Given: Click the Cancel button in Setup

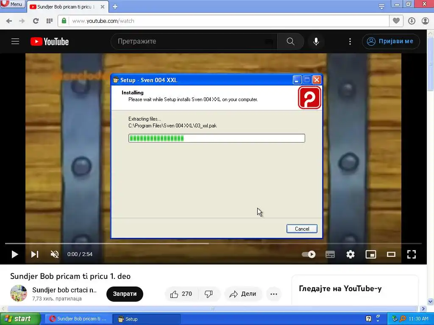Looking at the screenshot, I should tap(302, 229).
